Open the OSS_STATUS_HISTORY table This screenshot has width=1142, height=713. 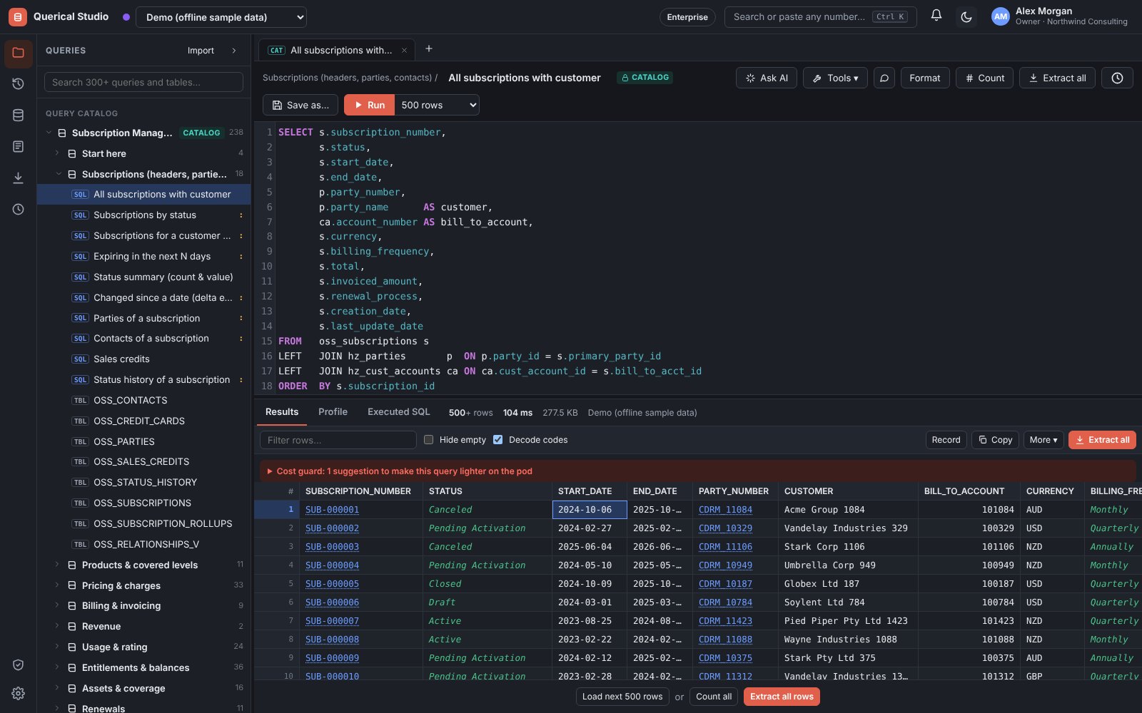pyautogui.click(x=143, y=483)
